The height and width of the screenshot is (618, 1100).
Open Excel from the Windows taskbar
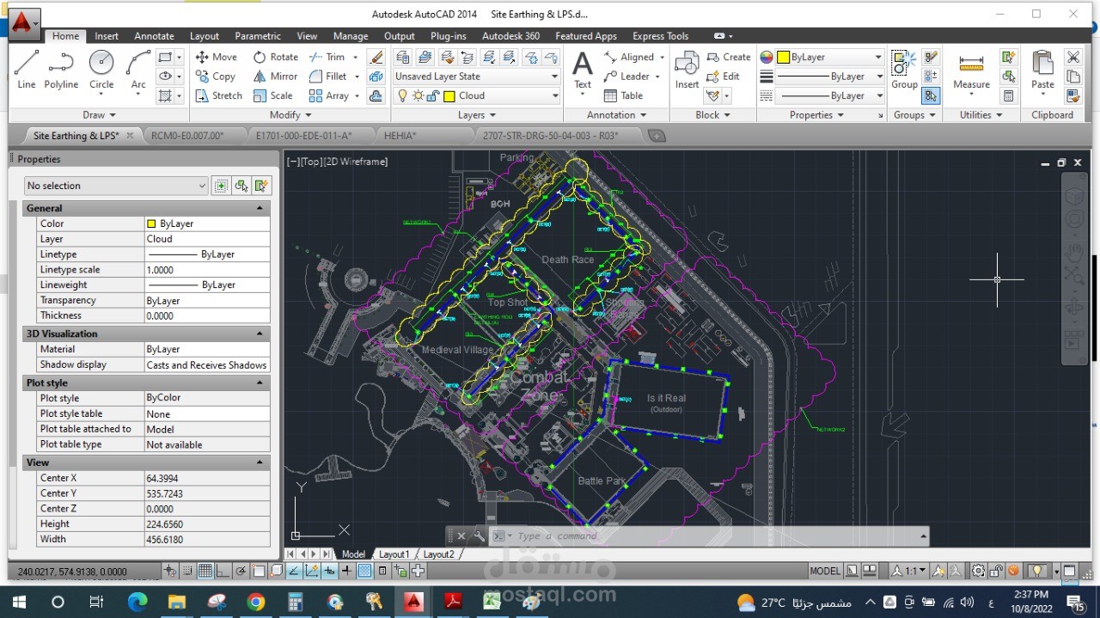tap(492, 602)
